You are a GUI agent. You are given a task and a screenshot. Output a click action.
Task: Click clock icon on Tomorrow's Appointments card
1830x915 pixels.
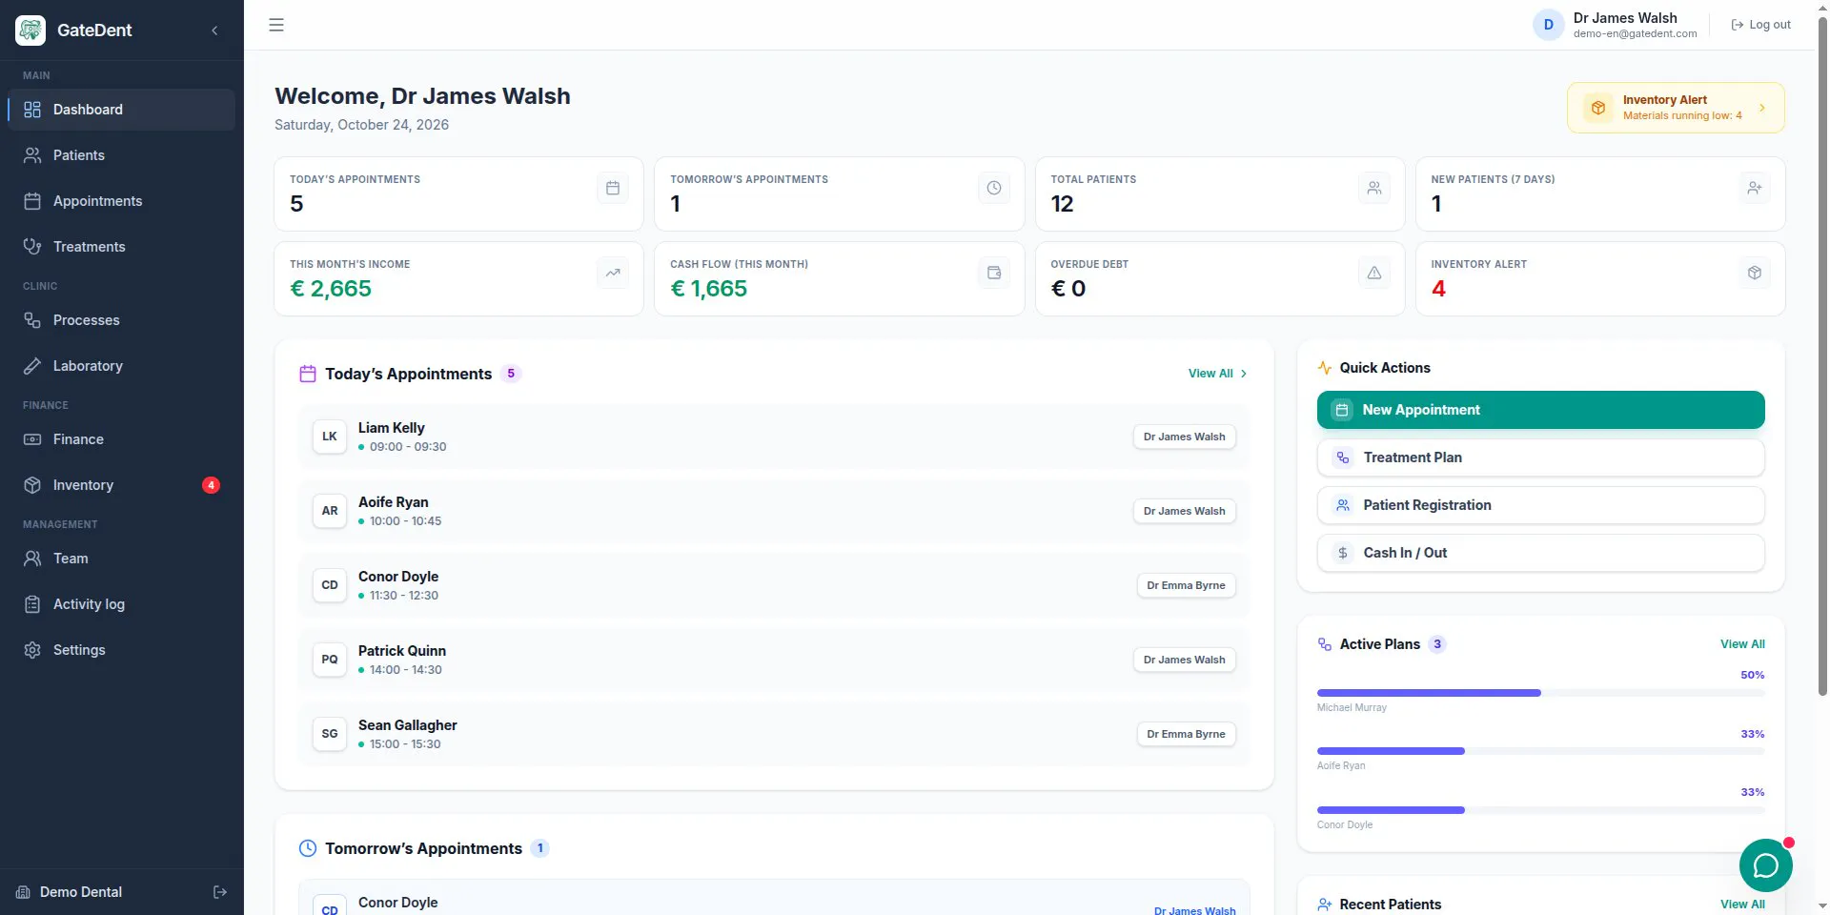coord(994,188)
